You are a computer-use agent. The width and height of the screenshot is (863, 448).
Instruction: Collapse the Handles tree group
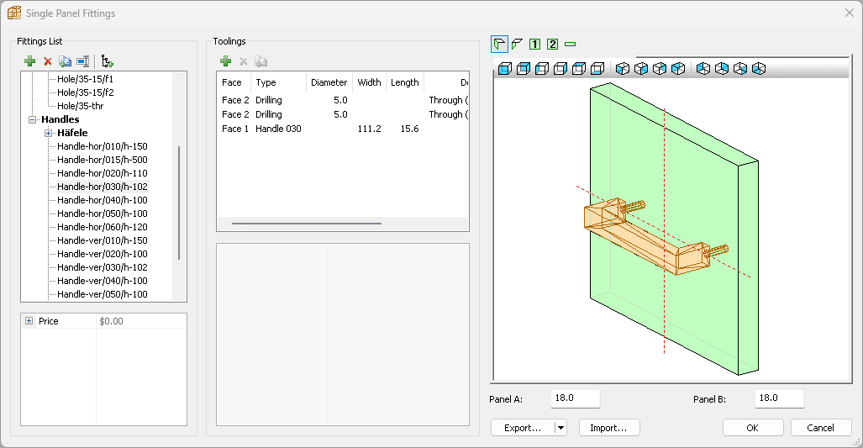pyautogui.click(x=33, y=119)
